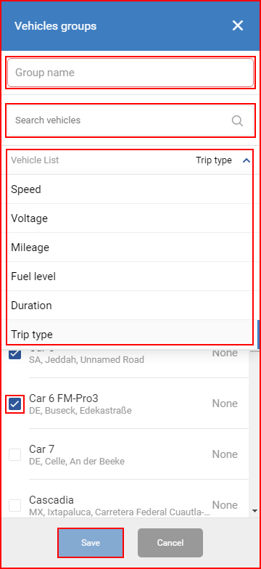The image size is (261, 569).
Task: Enable the Cascadia vehicle checkbox
Action: [14, 505]
